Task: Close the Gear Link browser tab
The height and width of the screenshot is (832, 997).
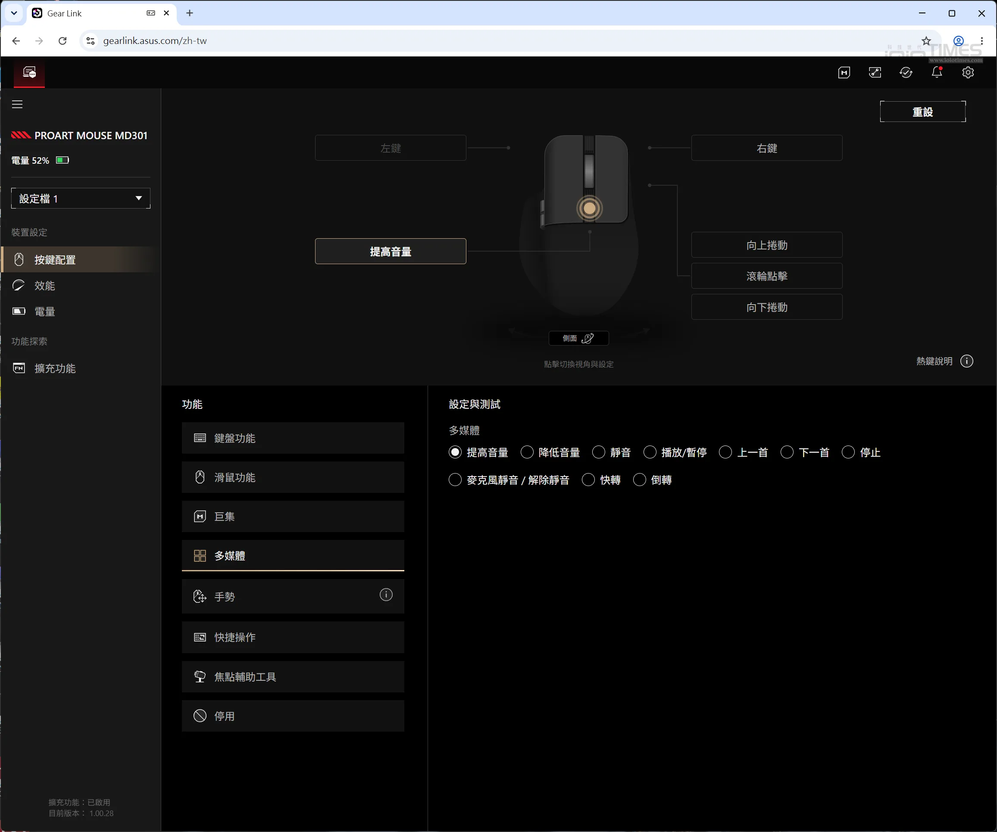Action: [x=166, y=13]
